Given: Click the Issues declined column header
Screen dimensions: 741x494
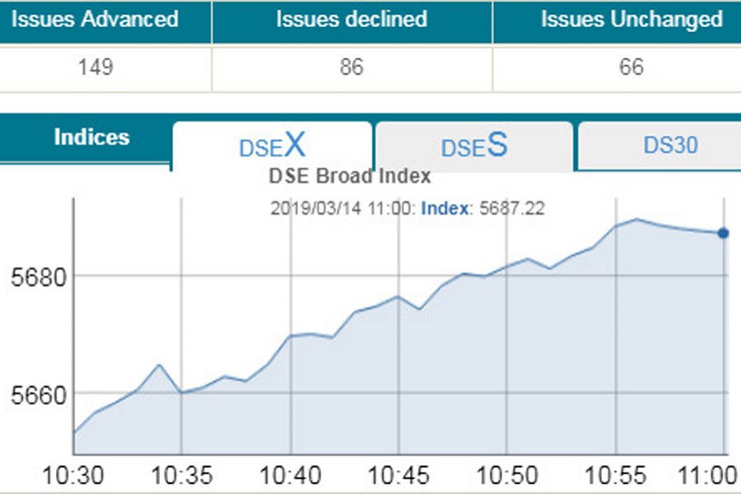Looking at the screenshot, I should point(352,20).
